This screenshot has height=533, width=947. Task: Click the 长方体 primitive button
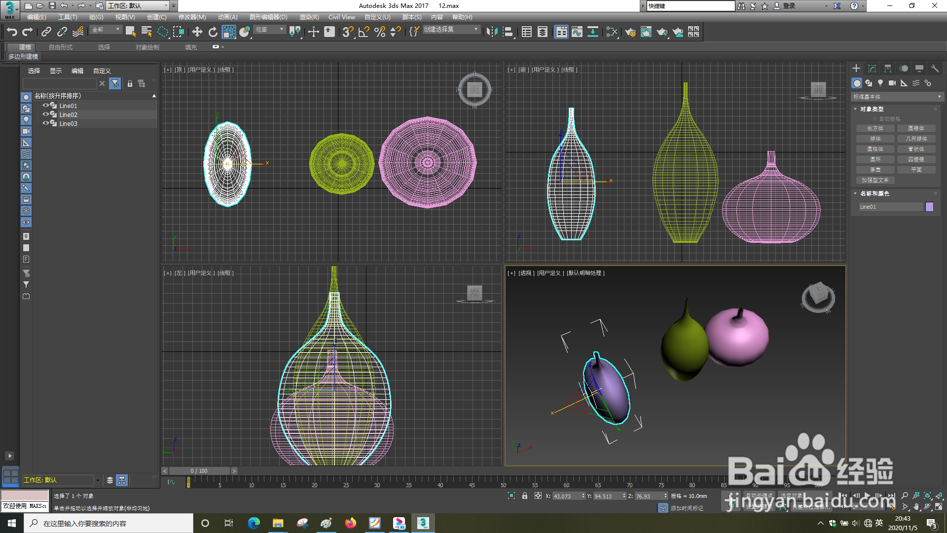[875, 128]
